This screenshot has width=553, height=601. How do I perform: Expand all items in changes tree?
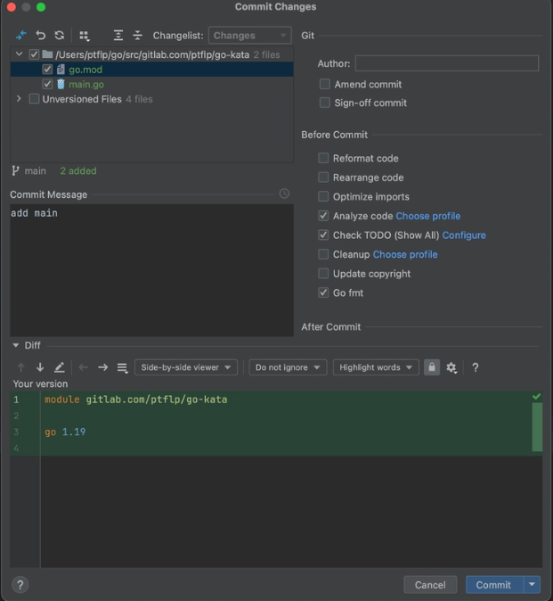(118, 36)
